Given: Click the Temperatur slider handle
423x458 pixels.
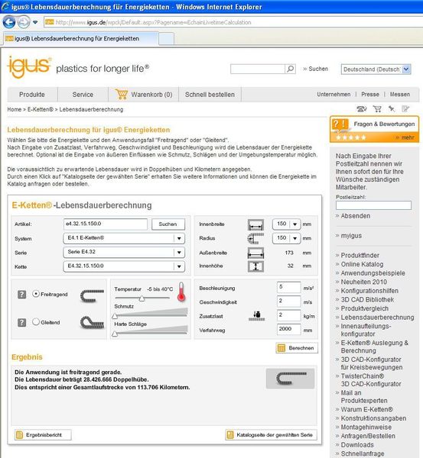Looking at the screenshot, I should coord(142,298).
